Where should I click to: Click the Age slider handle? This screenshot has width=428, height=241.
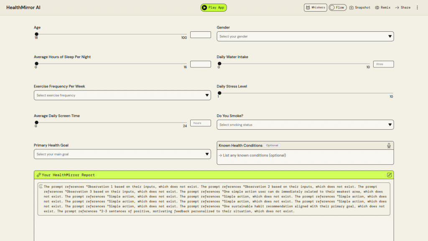click(37, 34)
